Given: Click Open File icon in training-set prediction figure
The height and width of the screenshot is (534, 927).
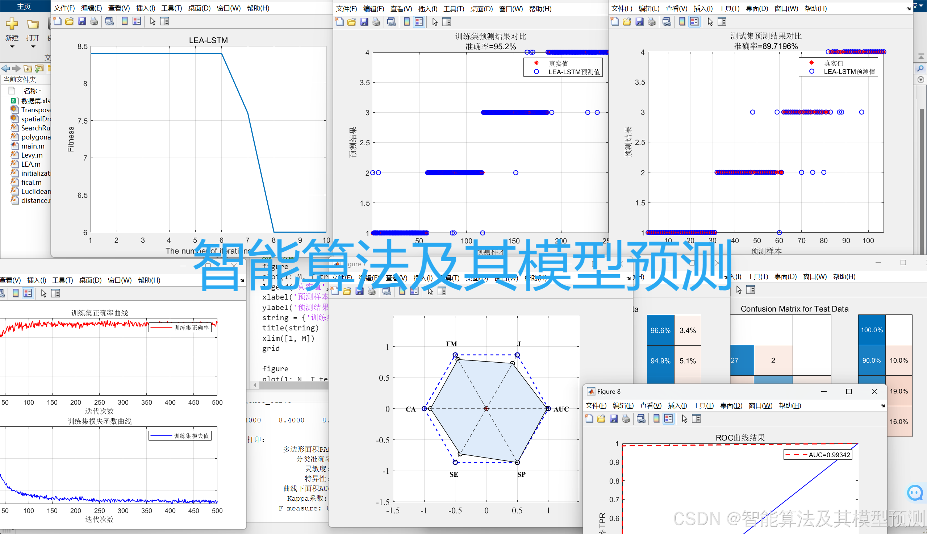Looking at the screenshot, I should tap(351, 22).
